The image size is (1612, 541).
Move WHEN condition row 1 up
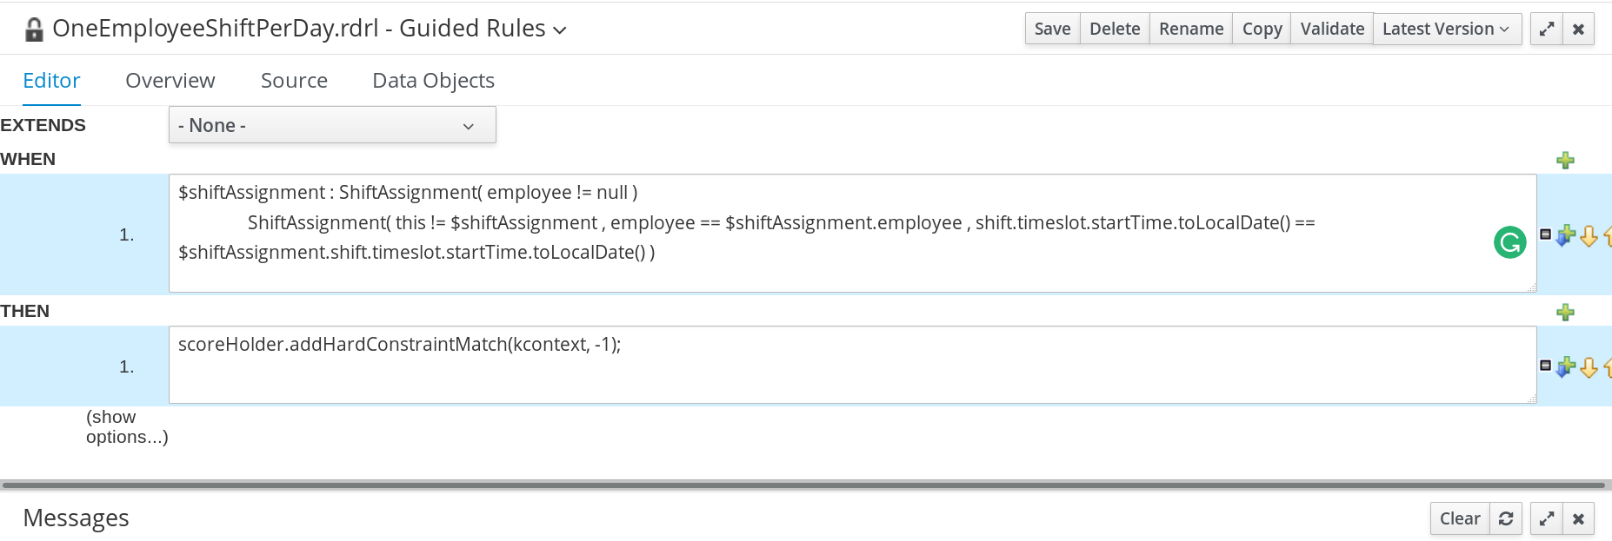coord(1608,236)
